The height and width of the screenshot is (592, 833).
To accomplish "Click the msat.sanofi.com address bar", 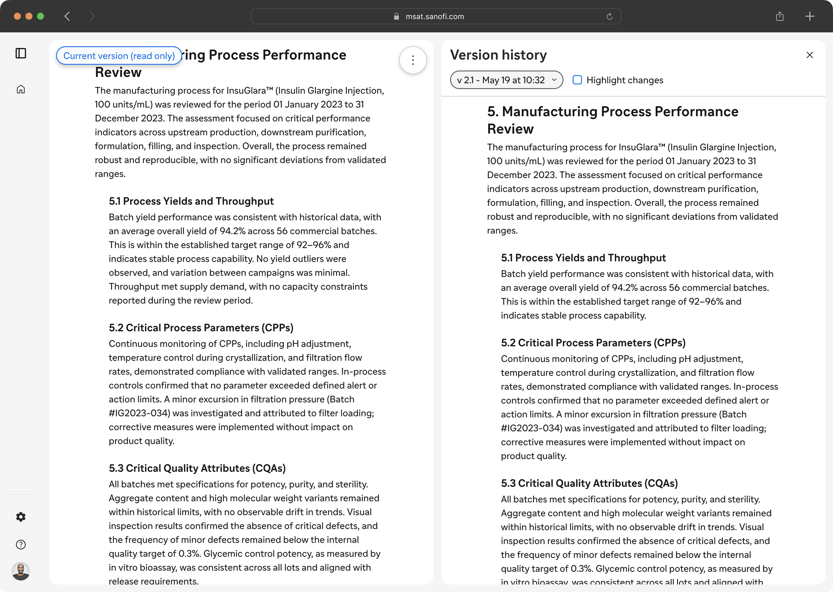I will point(435,16).
